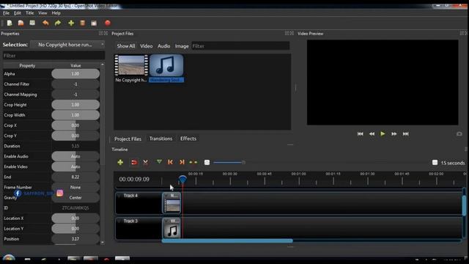Filter project files by Image
The height and width of the screenshot is (264, 469).
tap(182, 46)
